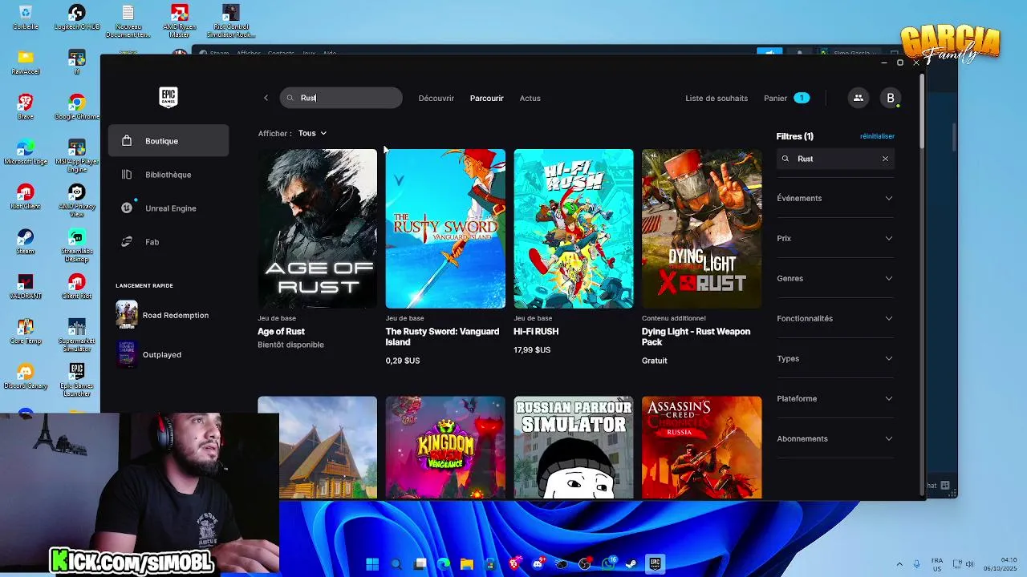
Task: Open the Corbeille desktop icon
Action: click(x=26, y=17)
